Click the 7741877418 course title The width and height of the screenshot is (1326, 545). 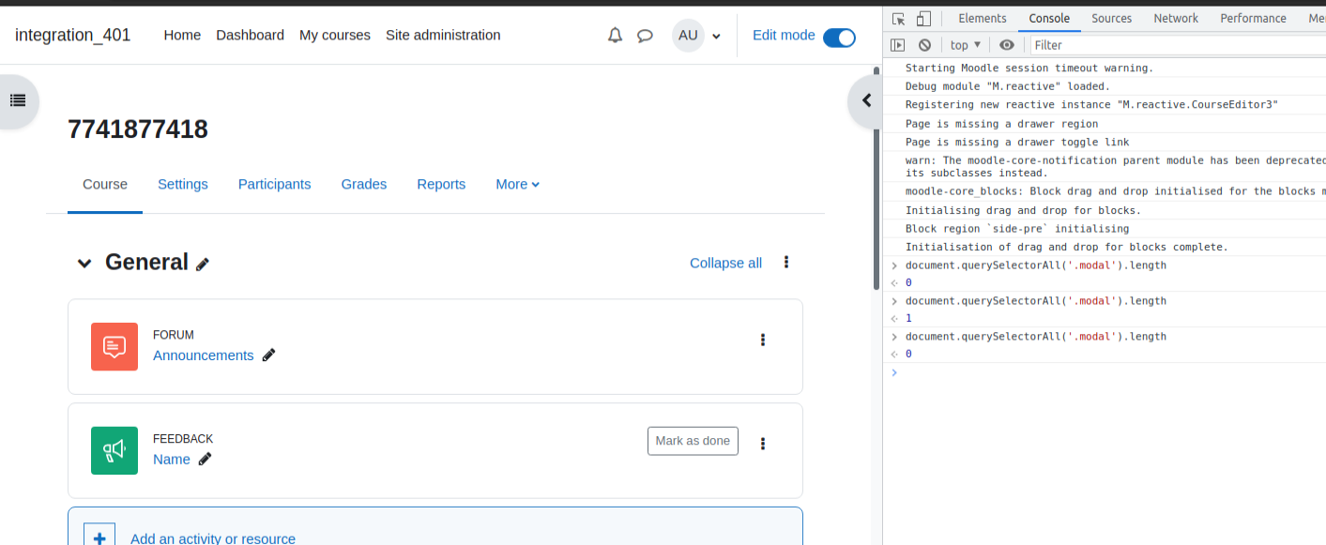point(138,129)
